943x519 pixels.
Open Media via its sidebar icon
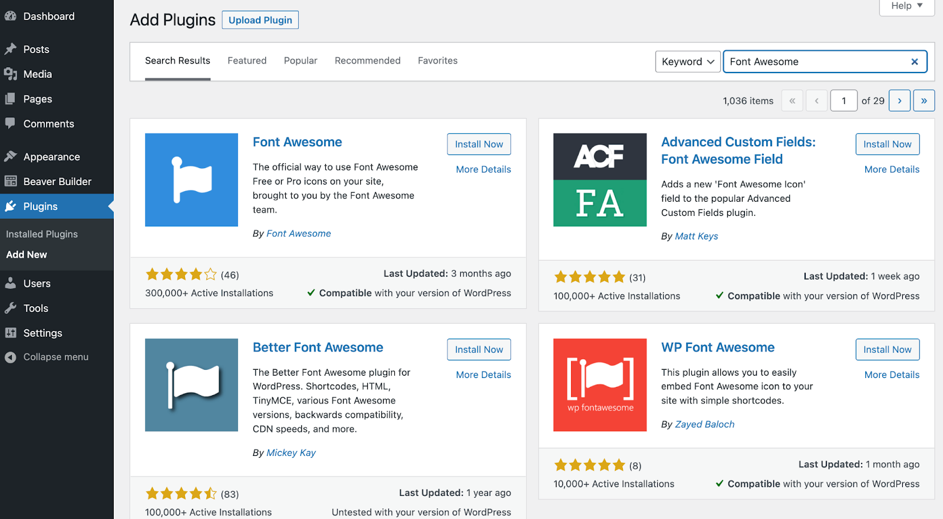(10, 74)
